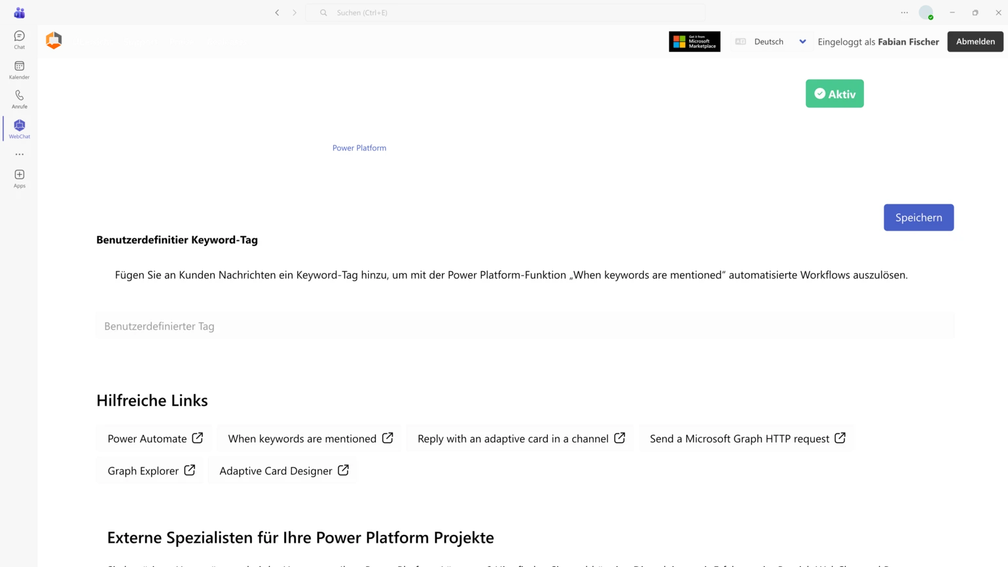
Task: Open the Deutsch language dropdown
Action: pyautogui.click(x=772, y=41)
